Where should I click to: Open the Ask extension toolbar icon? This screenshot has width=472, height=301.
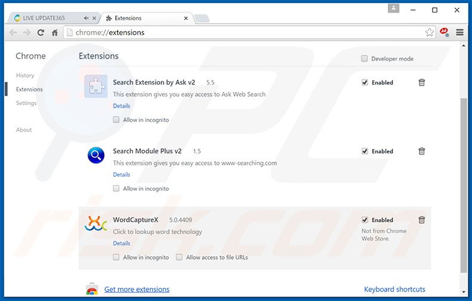(x=445, y=32)
